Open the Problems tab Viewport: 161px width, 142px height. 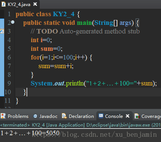(x=18, y=116)
